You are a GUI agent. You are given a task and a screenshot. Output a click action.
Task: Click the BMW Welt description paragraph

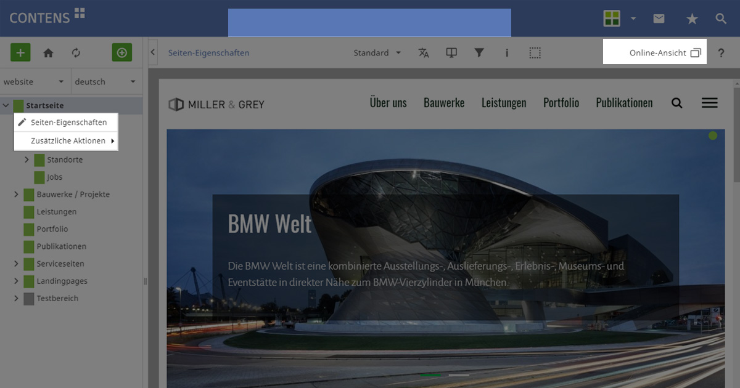[x=426, y=274]
